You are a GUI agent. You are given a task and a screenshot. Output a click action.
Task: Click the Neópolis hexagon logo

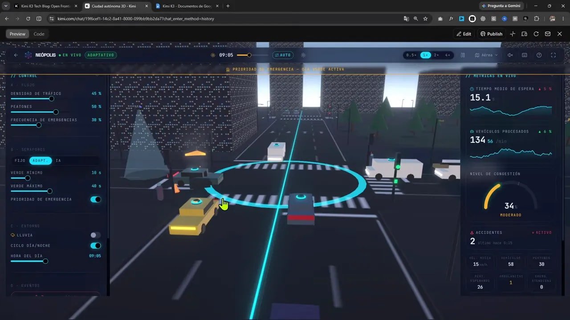28,55
